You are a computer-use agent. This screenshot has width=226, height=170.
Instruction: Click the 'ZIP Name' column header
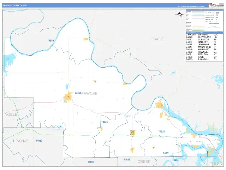[203, 35]
